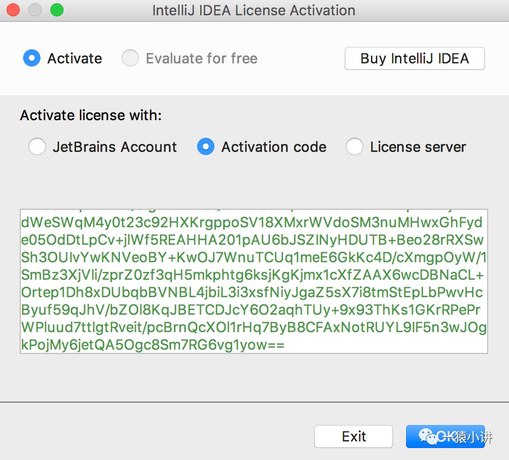Click the code line starting "Sh3OUIvYwKNVeoBY"
The width and height of the screenshot is (509, 460).
(253, 258)
